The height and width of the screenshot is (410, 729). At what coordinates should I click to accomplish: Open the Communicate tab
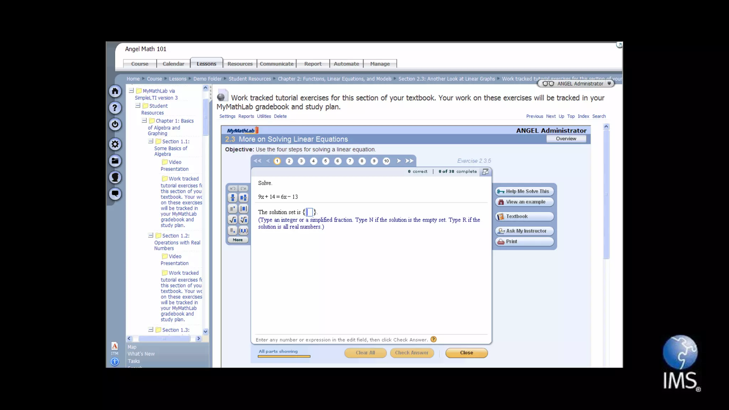277,64
